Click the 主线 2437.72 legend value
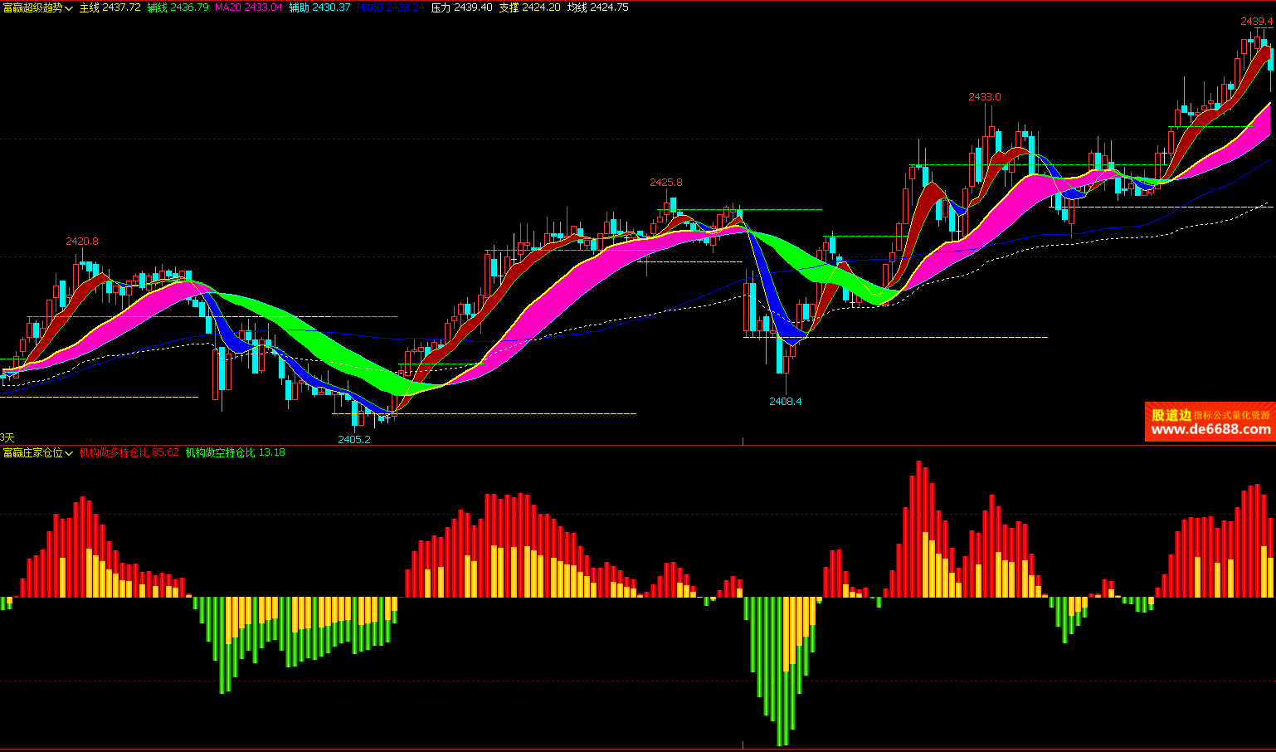The width and height of the screenshot is (1276, 752). pos(110,7)
